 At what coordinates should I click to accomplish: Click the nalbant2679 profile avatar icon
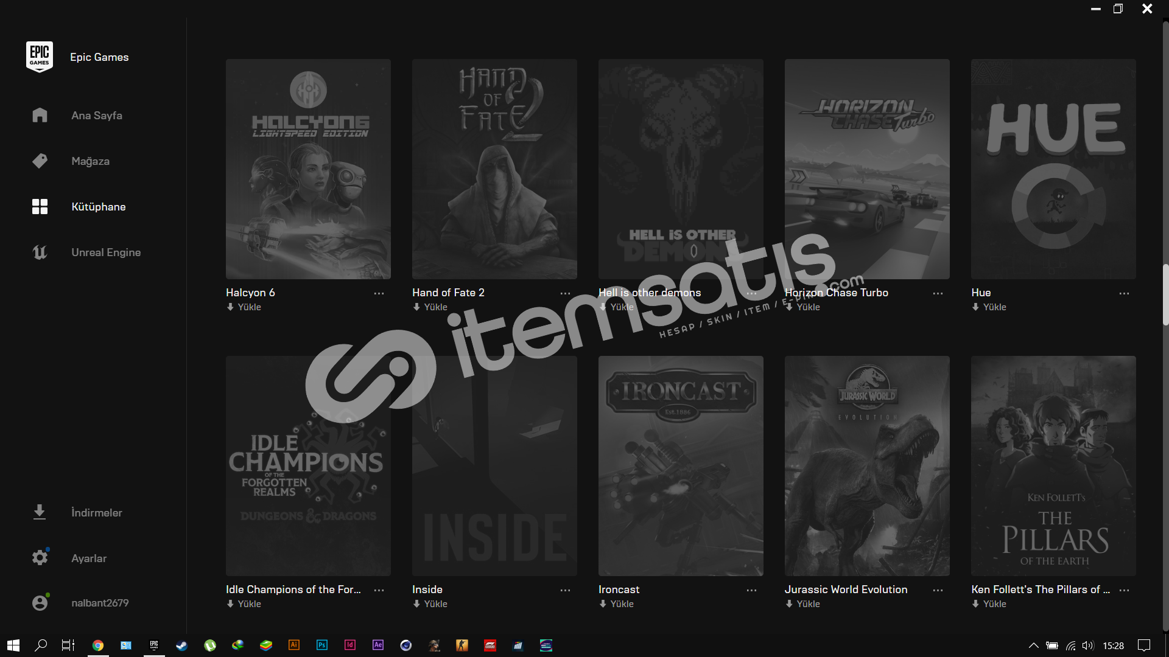(x=40, y=602)
